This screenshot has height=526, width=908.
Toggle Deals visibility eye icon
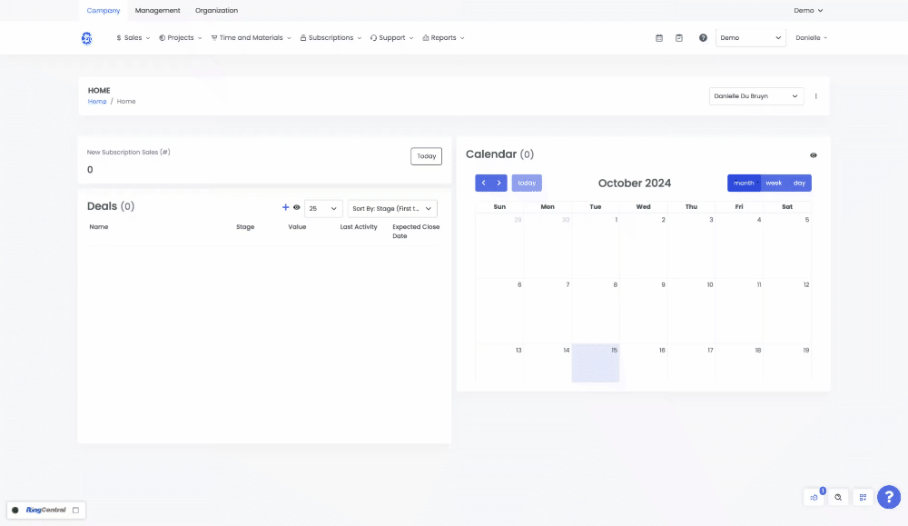pos(297,208)
